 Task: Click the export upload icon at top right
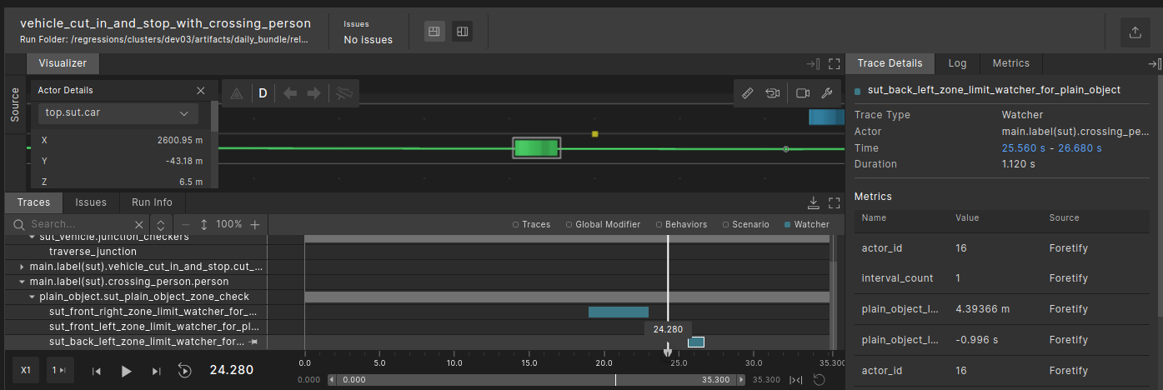pyautogui.click(x=1134, y=32)
